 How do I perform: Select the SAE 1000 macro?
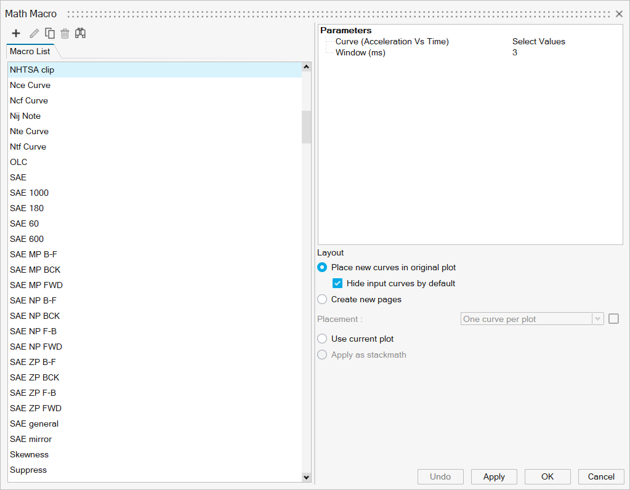click(155, 193)
